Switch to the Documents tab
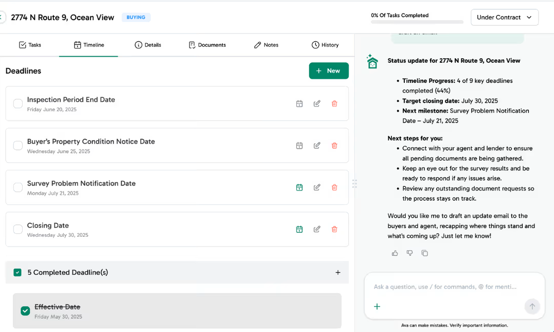This screenshot has height=332, width=554. tap(207, 45)
